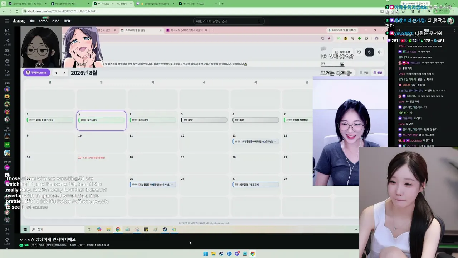Select the 스트리머 방송 일정 inner tab
The width and height of the screenshot is (458, 258).
coord(141,30)
